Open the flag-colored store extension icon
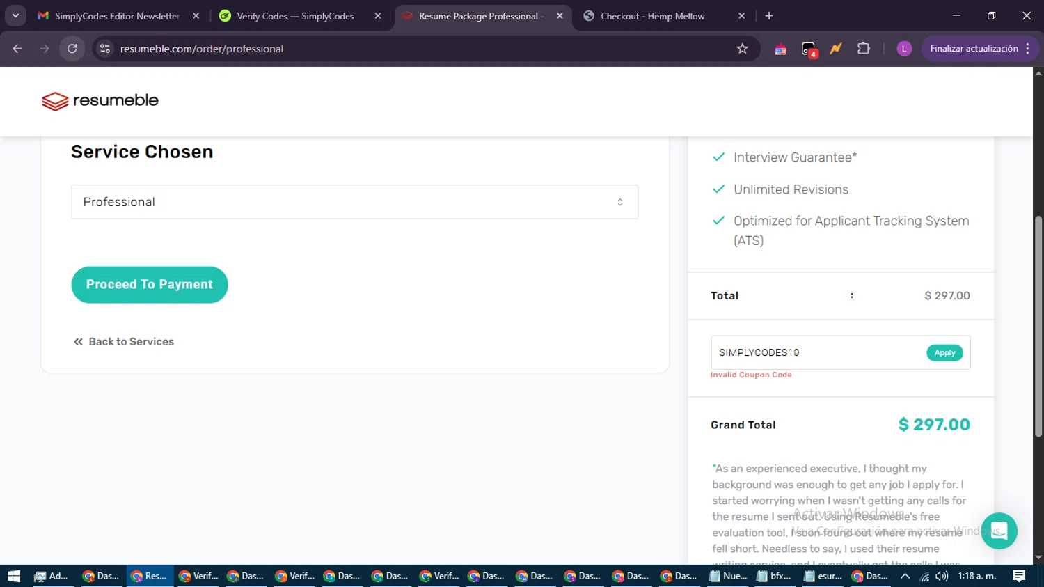The height and width of the screenshot is (587, 1044). tap(780, 49)
